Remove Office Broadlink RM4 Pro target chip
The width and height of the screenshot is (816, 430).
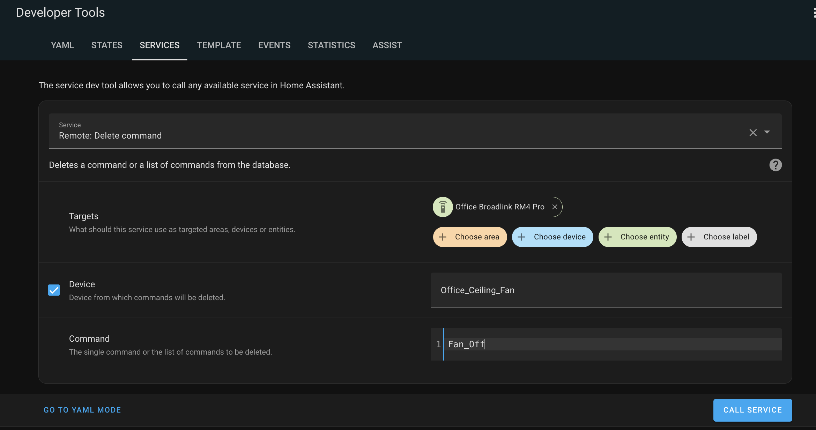click(x=555, y=207)
